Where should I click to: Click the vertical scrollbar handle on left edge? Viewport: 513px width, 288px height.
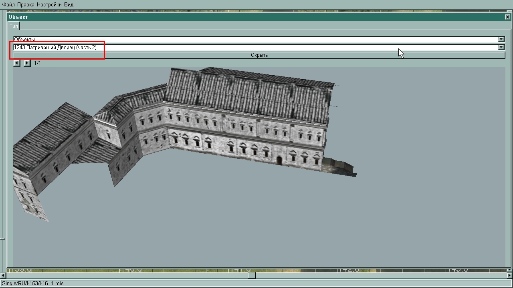[2, 238]
